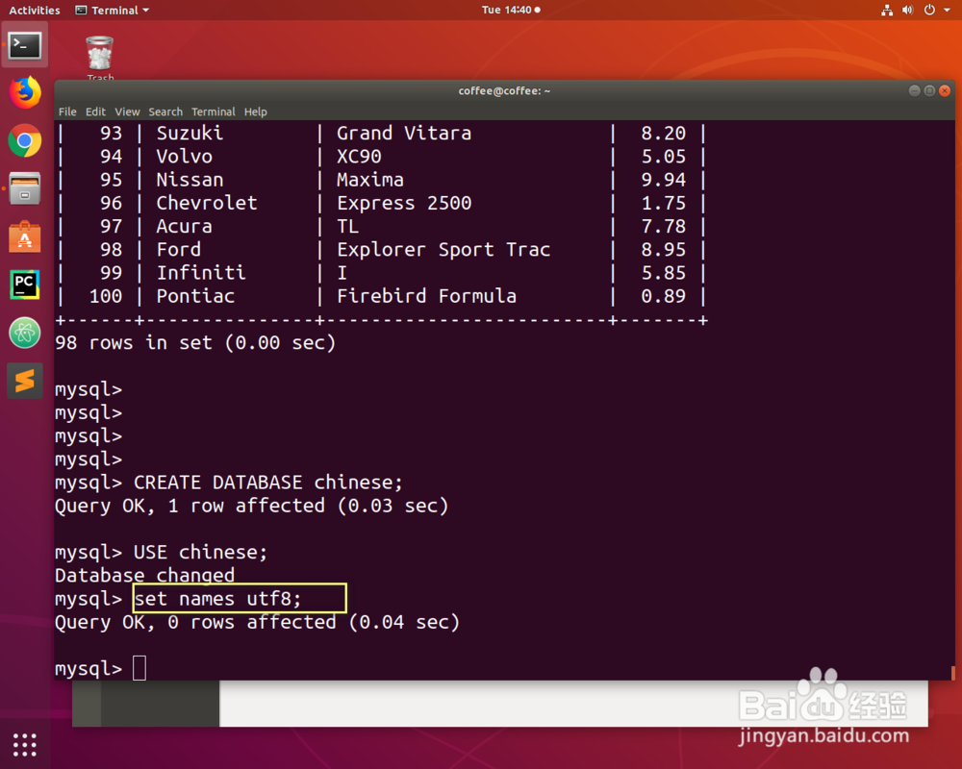Click the id 100 in the Pontiac row
This screenshot has width=962, height=769.
[106, 296]
